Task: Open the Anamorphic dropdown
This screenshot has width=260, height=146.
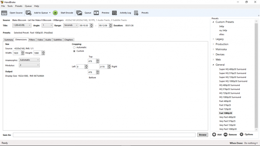Action: (x=29, y=60)
